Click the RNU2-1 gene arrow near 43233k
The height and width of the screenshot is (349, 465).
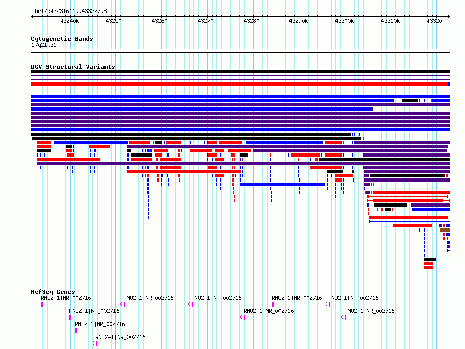[x=40, y=304]
